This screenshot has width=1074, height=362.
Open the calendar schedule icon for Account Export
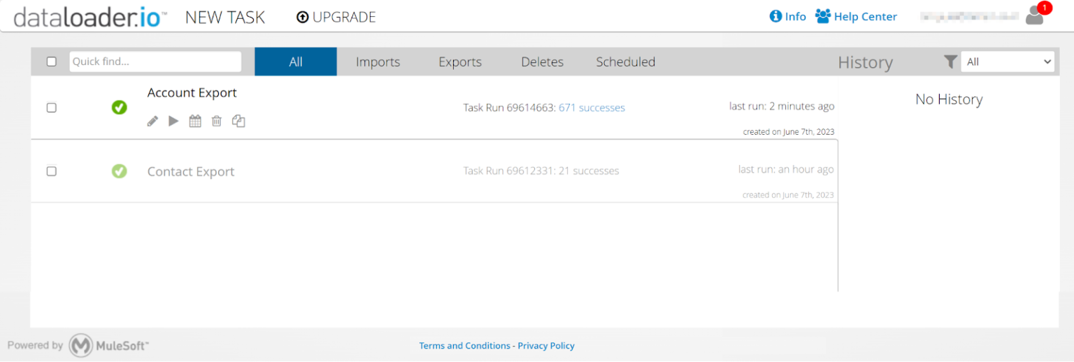click(x=195, y=122)
